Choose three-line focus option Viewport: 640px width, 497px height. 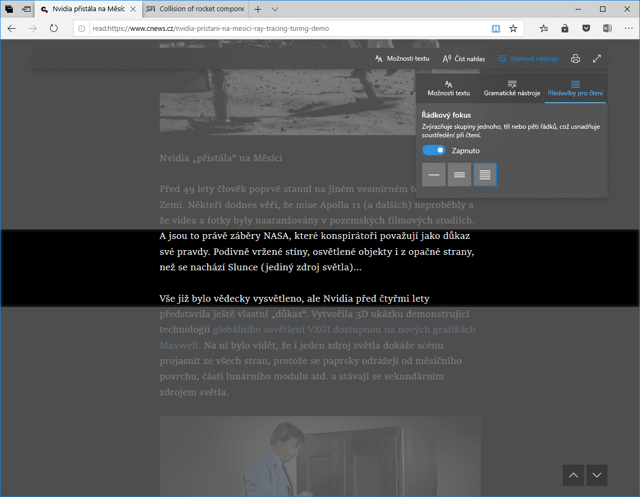coord(460,175)
